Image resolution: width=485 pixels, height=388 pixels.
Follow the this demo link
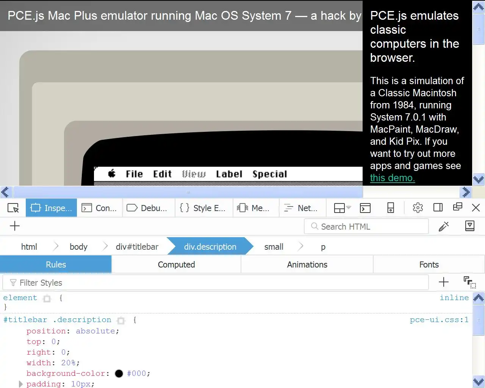[393, 178]
